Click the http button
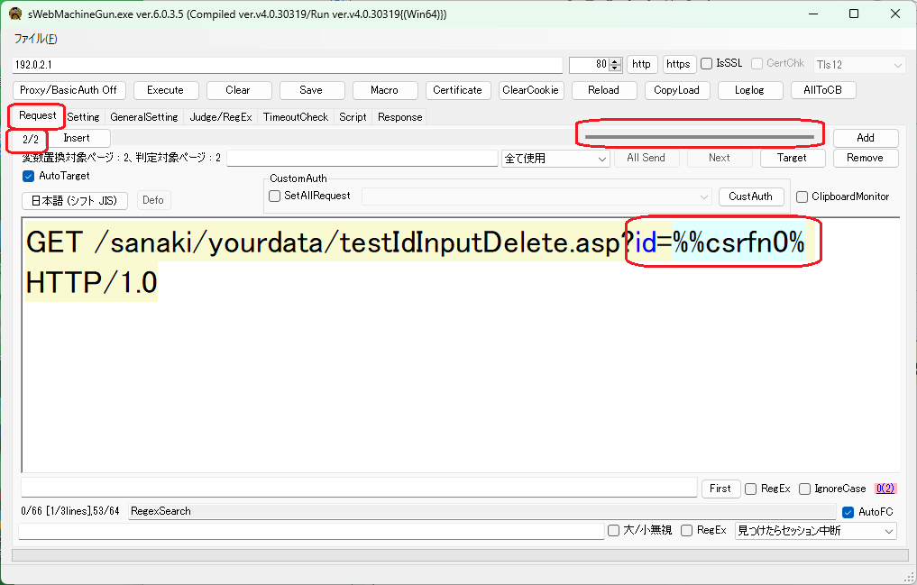Screen dimensions: 917x585 tap(642, 64)
